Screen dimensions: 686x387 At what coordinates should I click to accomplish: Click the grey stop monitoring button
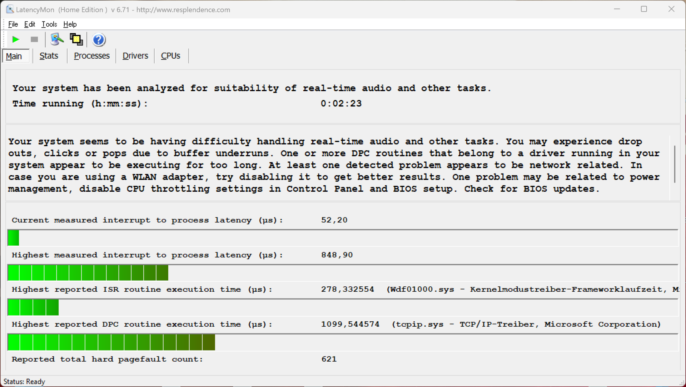(x=34, y=39)
